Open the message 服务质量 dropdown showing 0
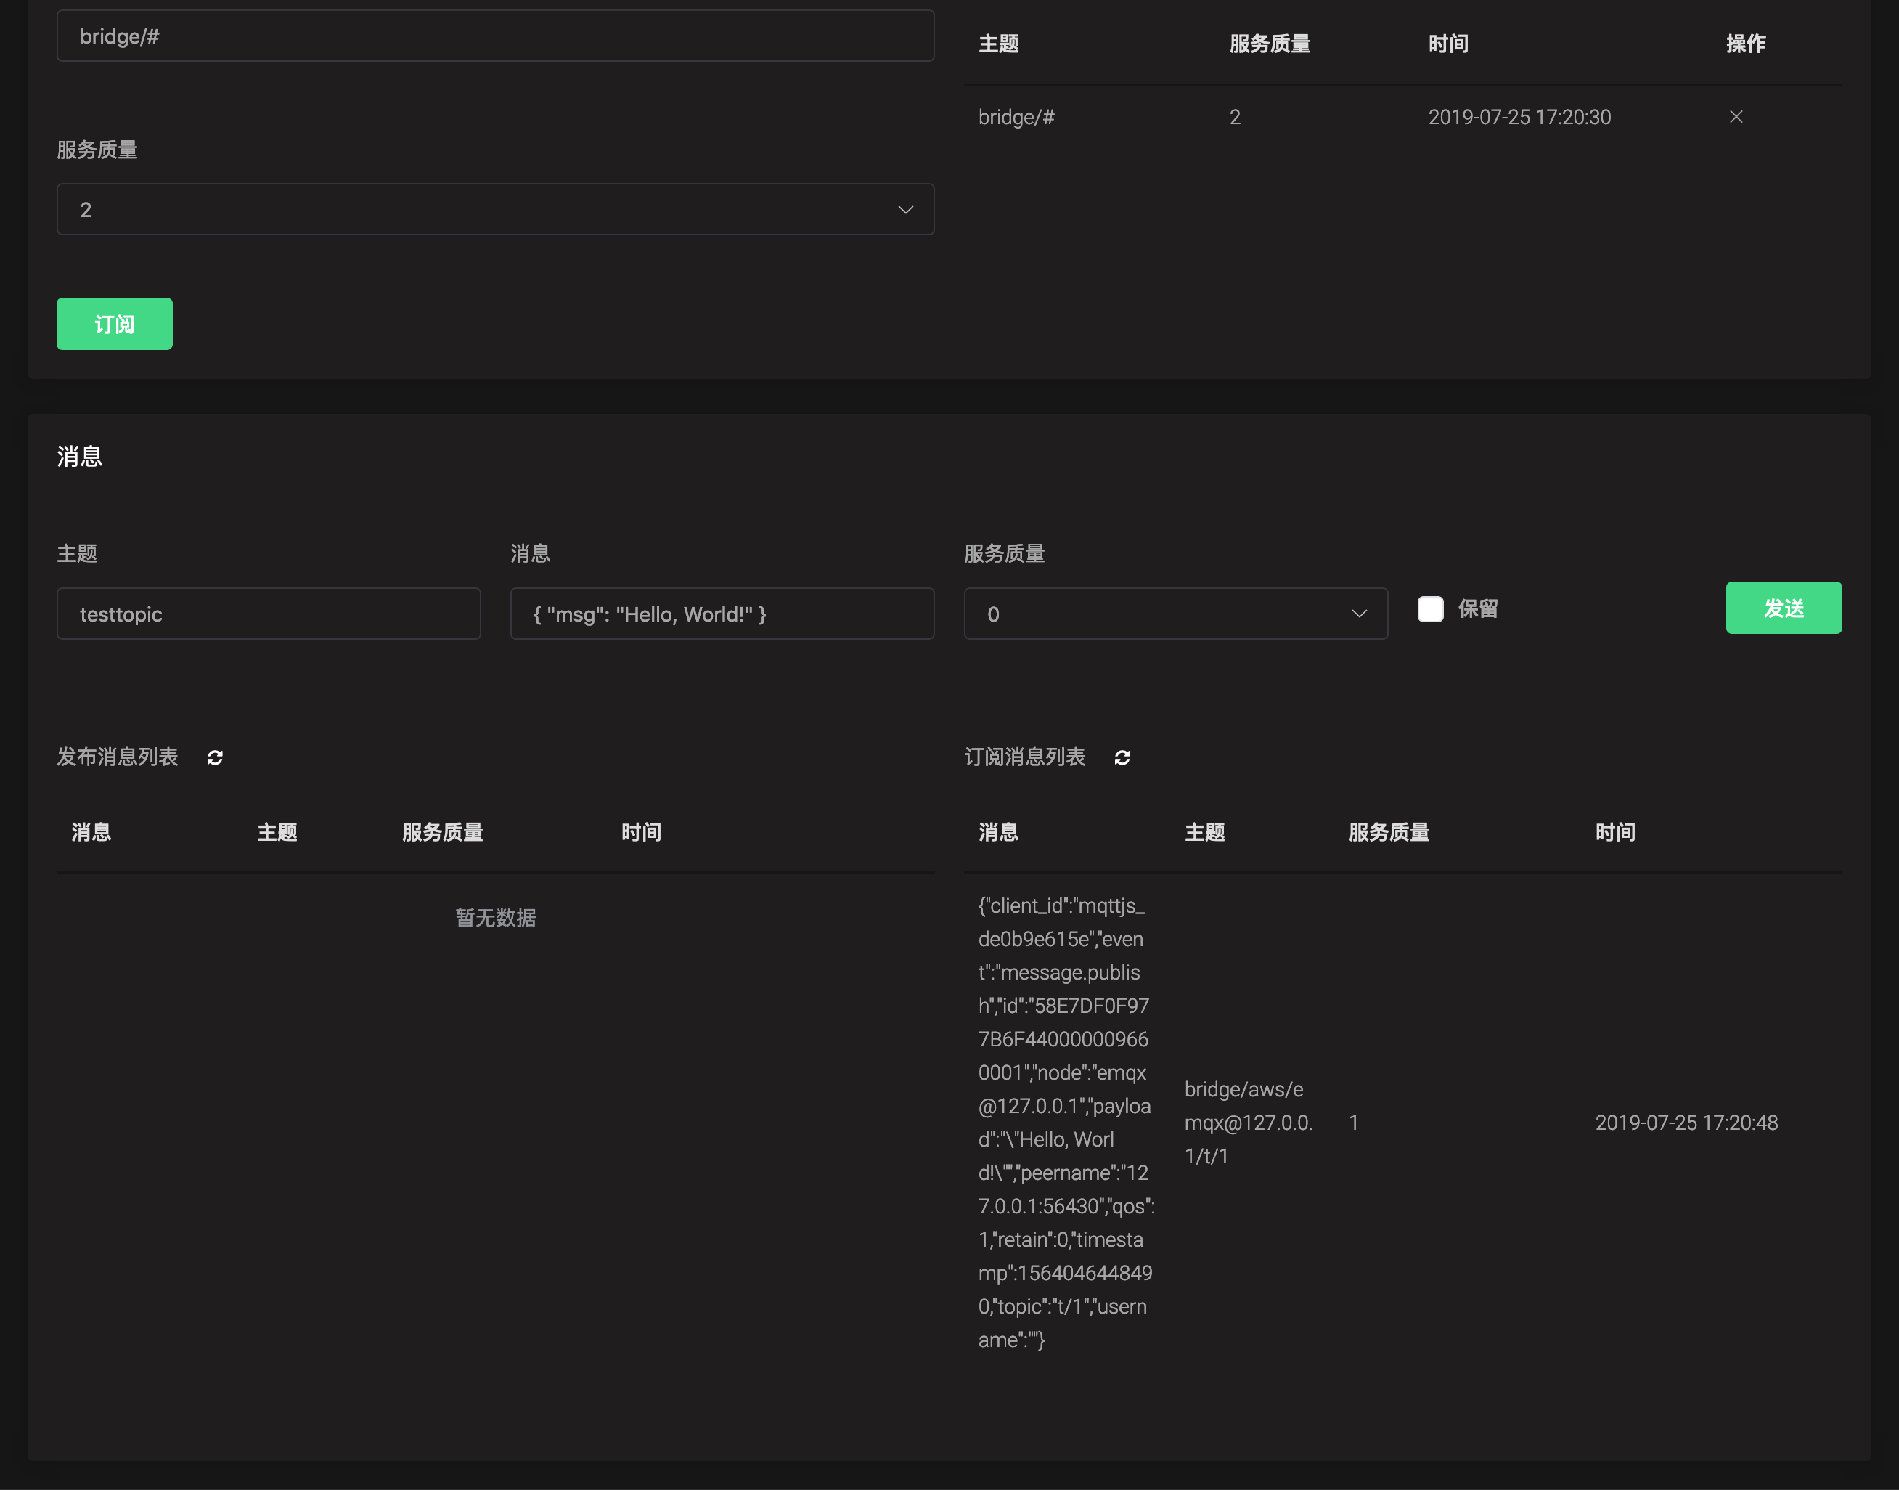 click(1175, 614)
